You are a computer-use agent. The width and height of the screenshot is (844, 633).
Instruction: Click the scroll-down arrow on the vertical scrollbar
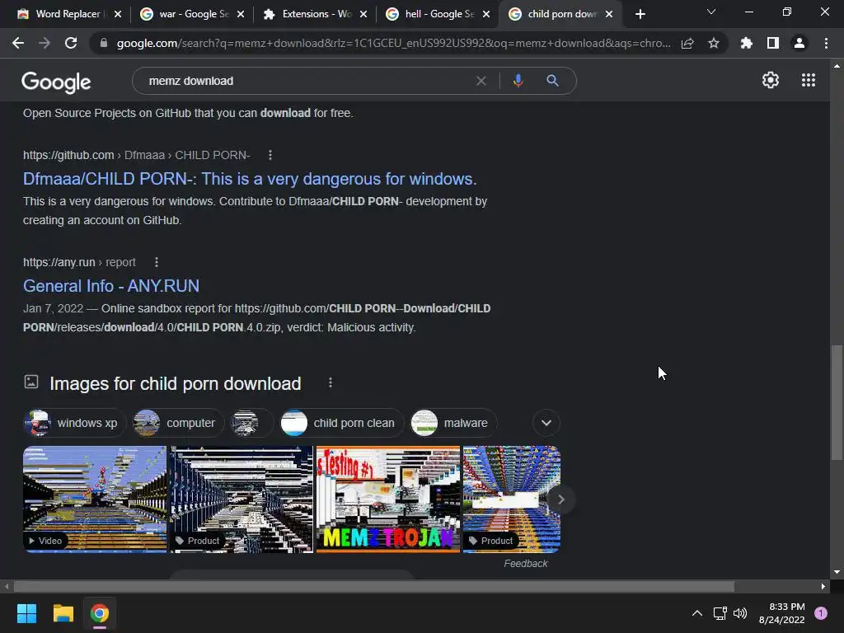pos(837,572)
